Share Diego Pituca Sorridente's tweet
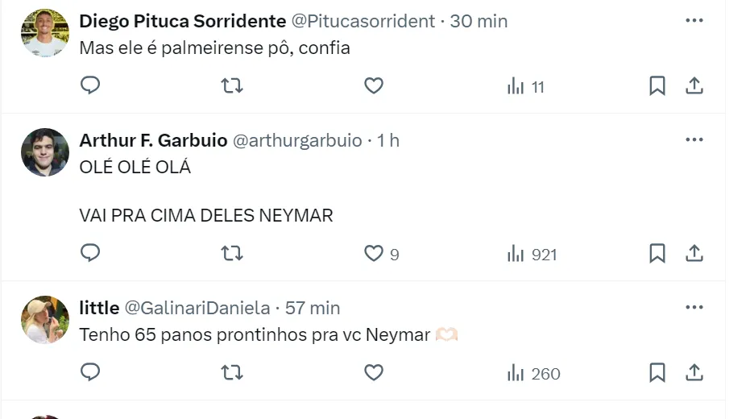This screenshot has width=750, height=419. [694, 85]
